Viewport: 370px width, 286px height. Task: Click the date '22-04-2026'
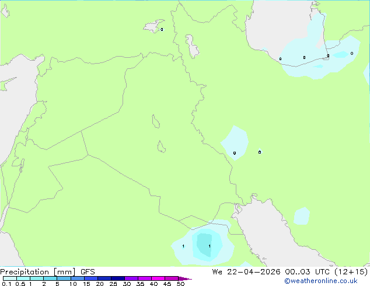(x=254, y=272)
